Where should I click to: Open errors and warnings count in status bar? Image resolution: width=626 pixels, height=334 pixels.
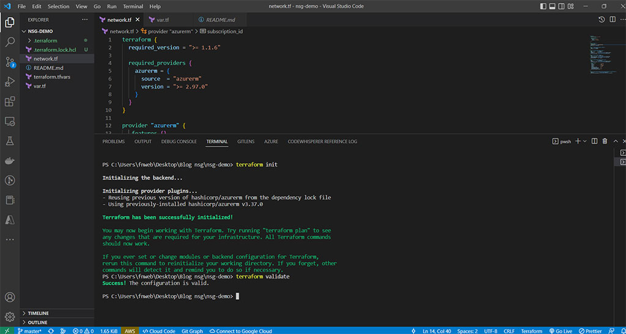83,331
